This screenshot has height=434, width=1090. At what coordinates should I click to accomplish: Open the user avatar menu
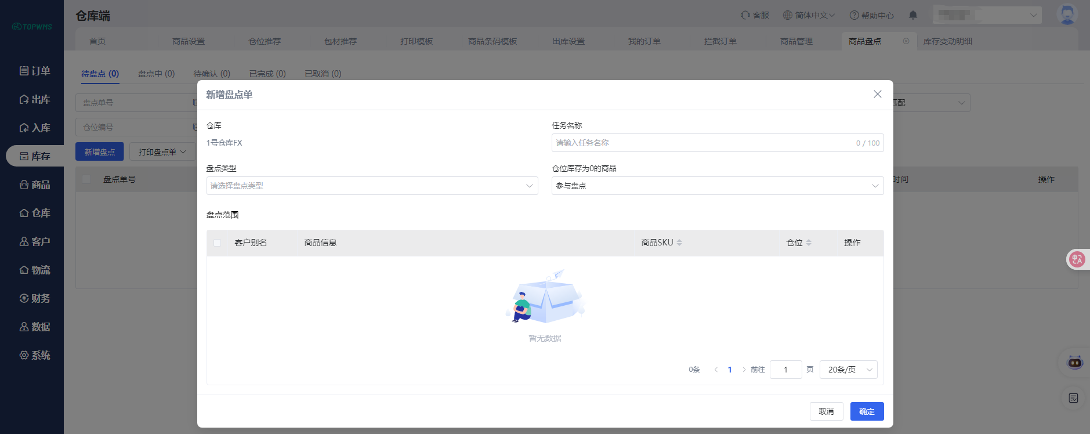(1067, 14)
